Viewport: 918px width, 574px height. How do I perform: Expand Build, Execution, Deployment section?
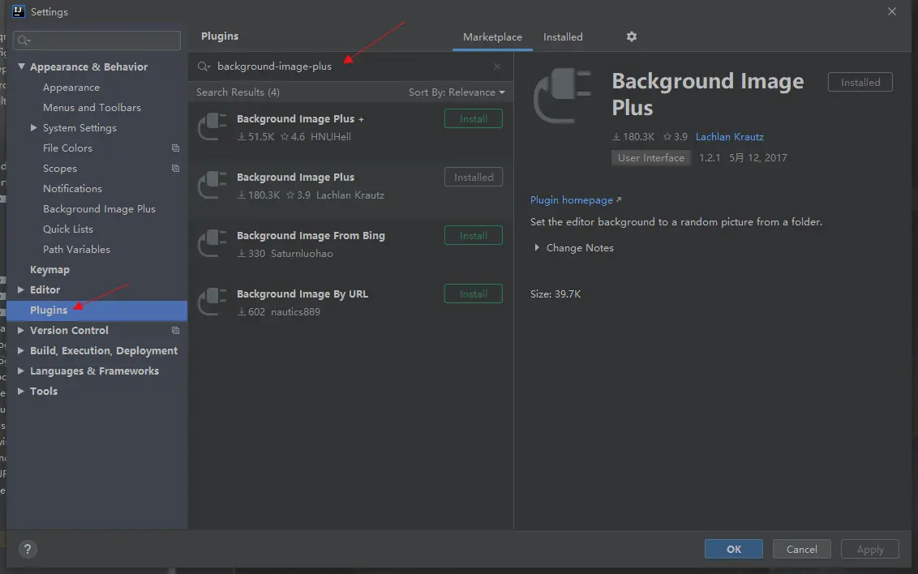20,350
